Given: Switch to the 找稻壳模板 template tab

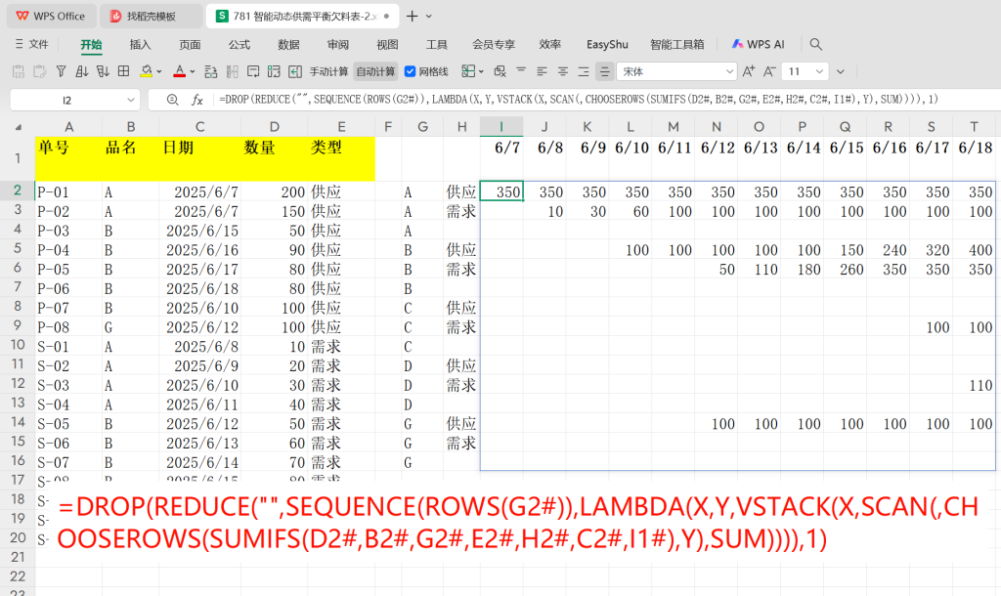Looking at the screenshot, I should click(x=152, y=16).
